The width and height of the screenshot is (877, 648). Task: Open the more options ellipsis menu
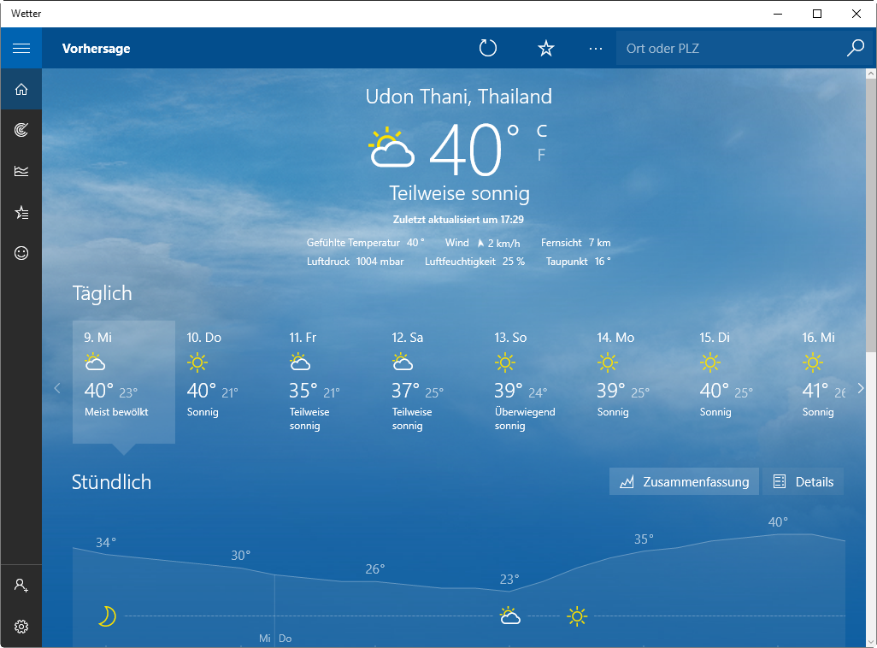596,48
